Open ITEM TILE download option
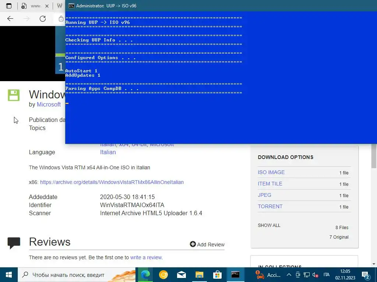Image resolution: width=377 pixels, height=282 pixels. click(270, 184)
